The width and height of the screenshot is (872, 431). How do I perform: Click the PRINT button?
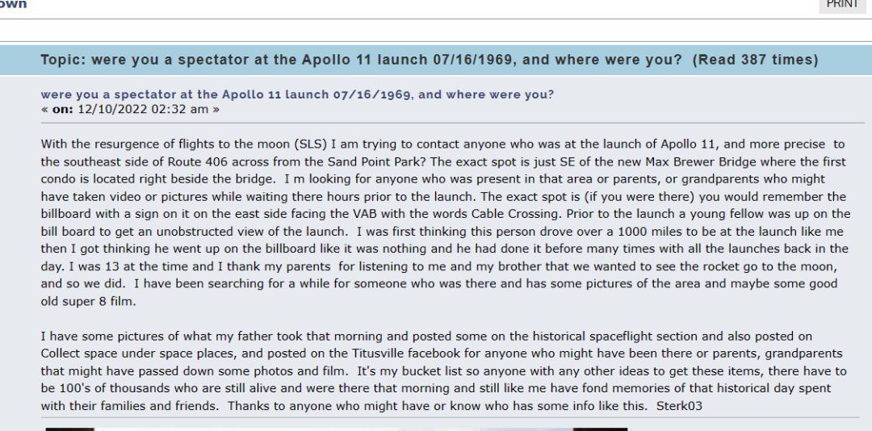(x=842, y=4)
